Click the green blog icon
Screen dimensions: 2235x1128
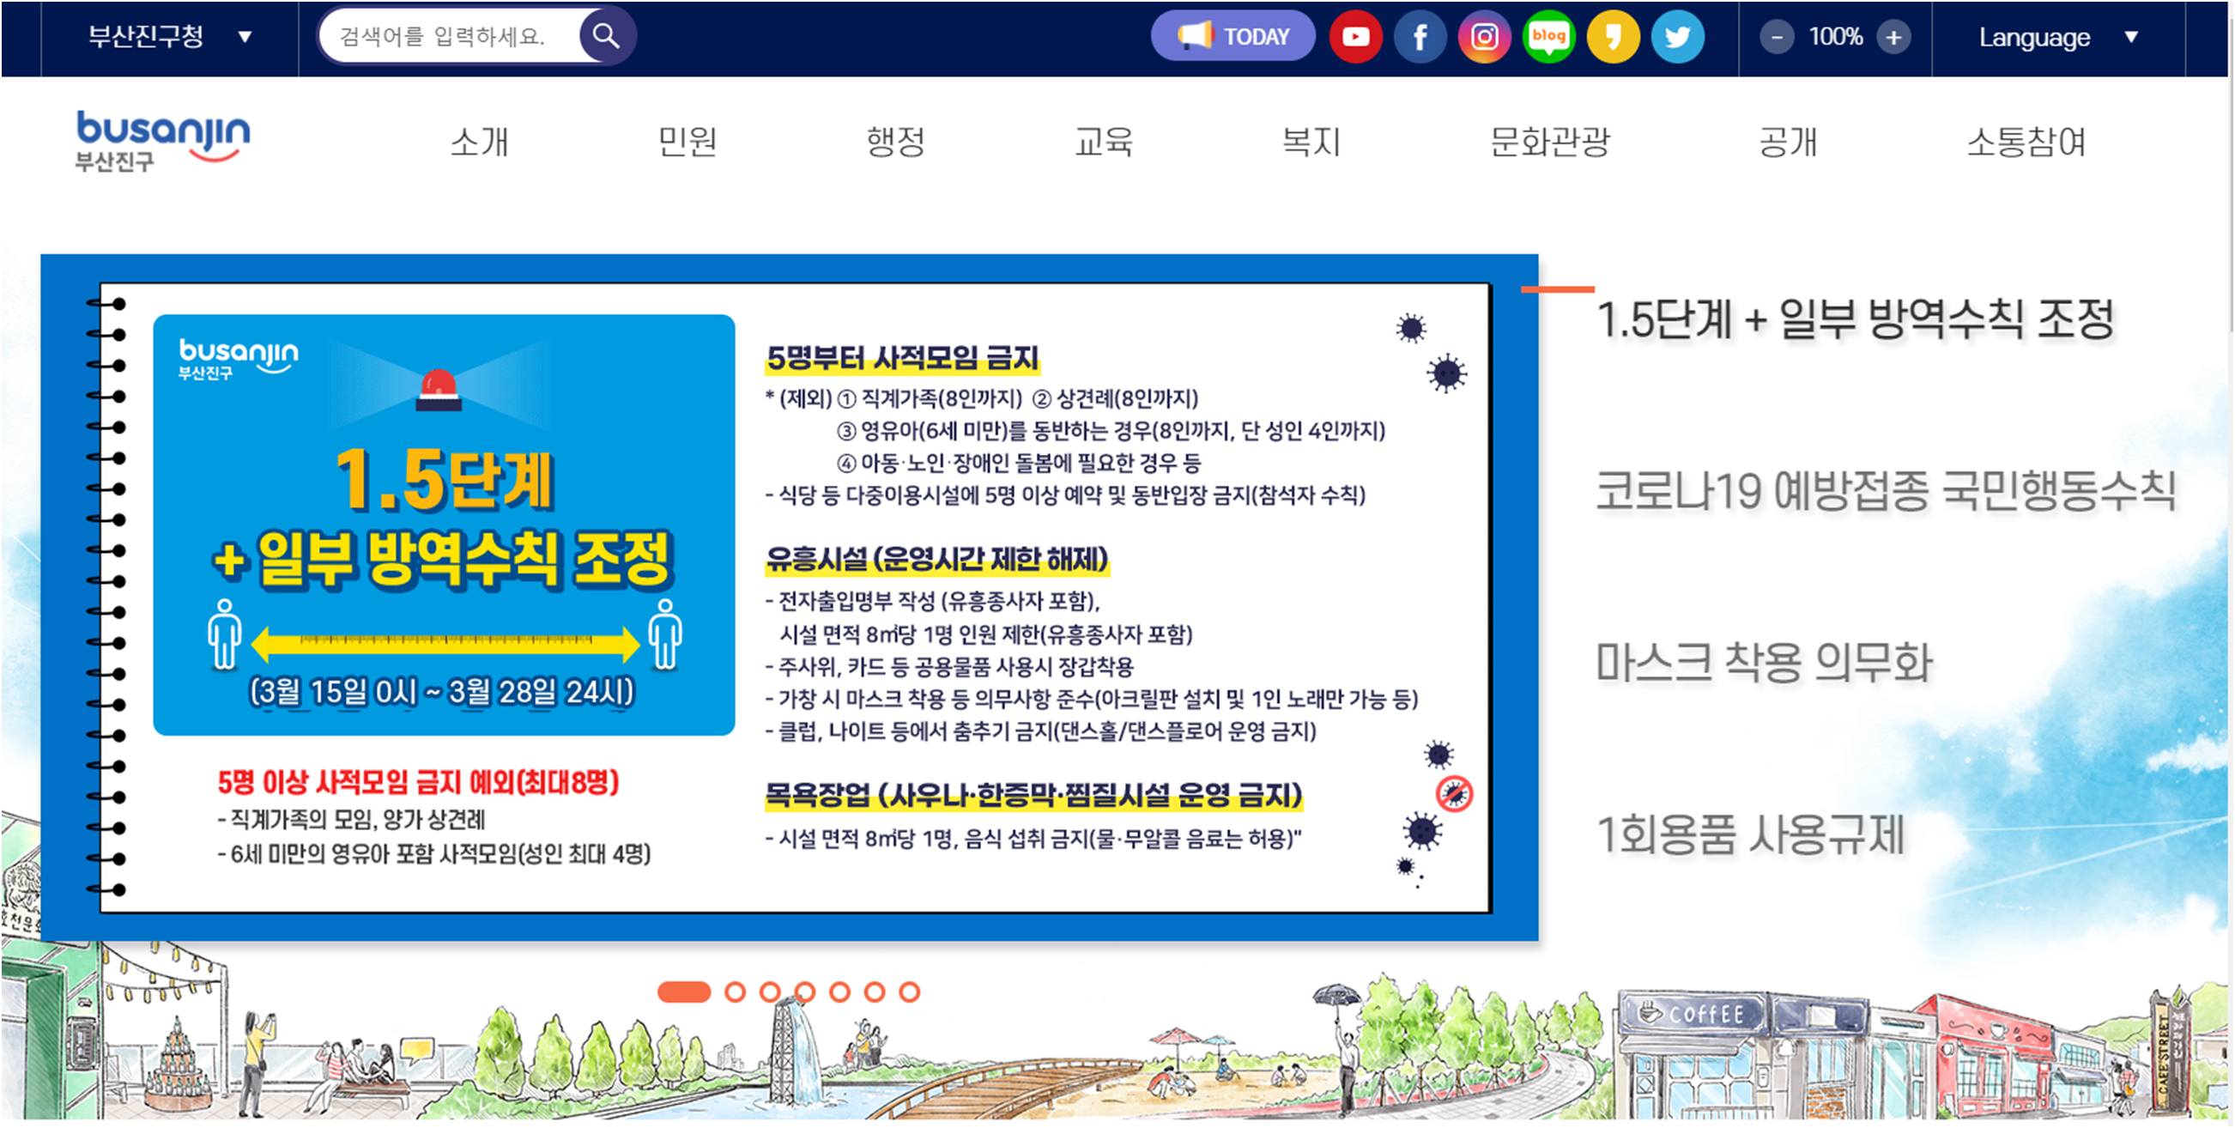click(1548, 36)
